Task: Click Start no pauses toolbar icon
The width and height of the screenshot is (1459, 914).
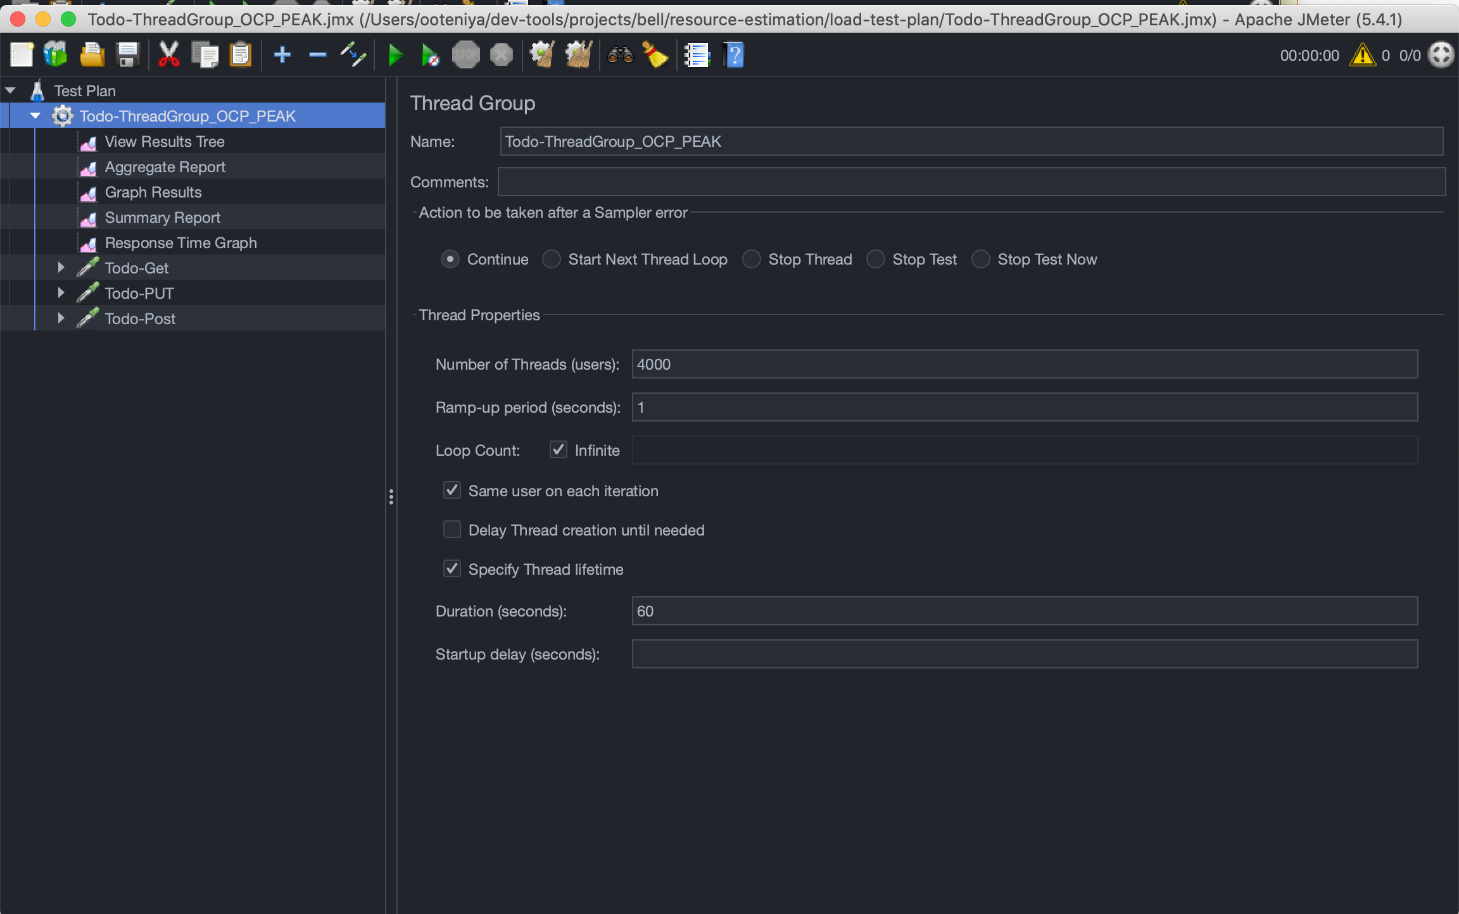Action: pyautogui.click(x=430, y=56)
